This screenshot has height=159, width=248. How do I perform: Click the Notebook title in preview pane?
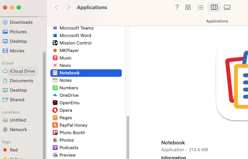[173, 143]
